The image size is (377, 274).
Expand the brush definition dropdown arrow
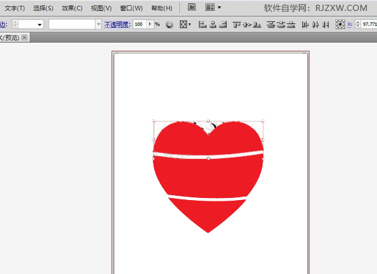click(98, 24)
